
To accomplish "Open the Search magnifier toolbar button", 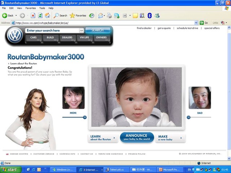I will tap(60, 15).
